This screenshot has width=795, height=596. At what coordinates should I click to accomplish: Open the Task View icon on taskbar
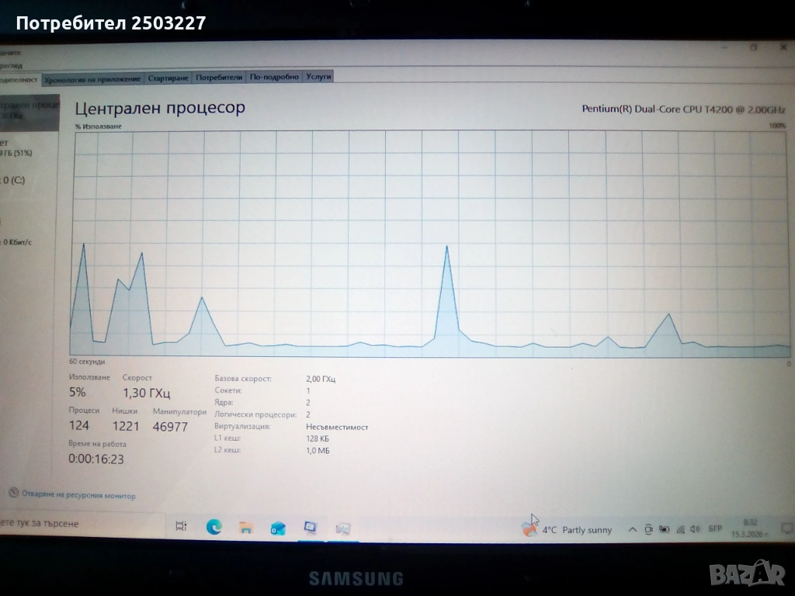pyautogui.click(x=181, y=527)
